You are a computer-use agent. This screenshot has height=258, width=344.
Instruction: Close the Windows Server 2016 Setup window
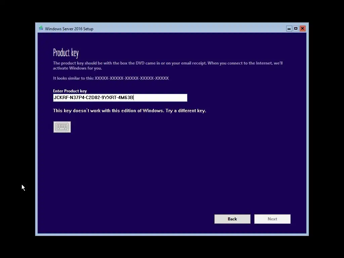pyautogui.click(x=303, y=29)
